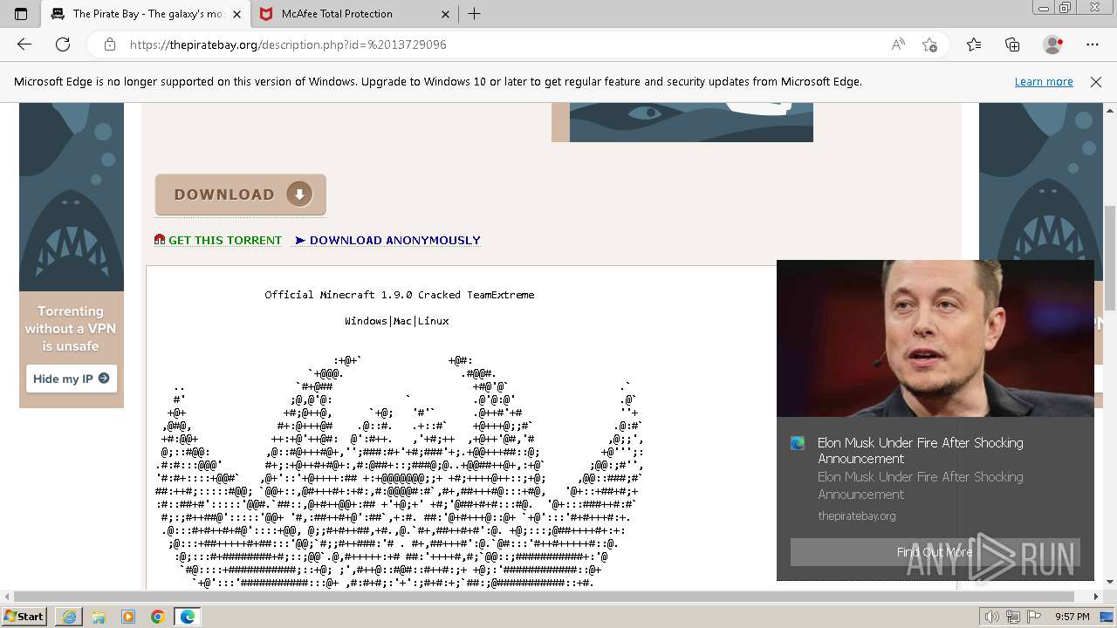Click DOWNLOAD ANONYMOUSLY link
The width and height of the screenshot is (1117, 628).
[394, 241]
